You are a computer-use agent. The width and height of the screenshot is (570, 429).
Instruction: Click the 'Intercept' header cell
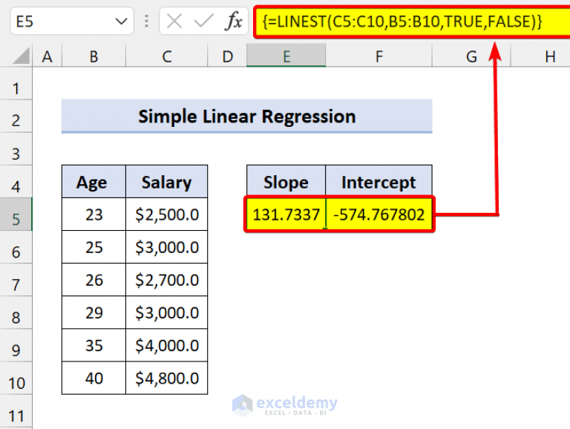coord(379,182)
